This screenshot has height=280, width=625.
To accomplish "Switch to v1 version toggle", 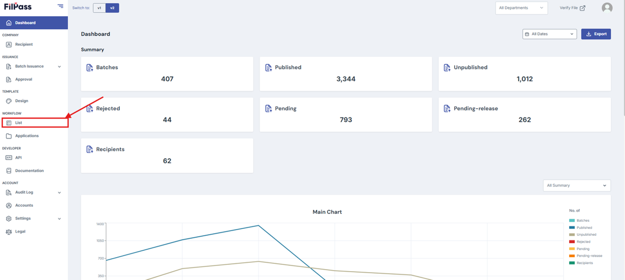I will [x=99, y=8].
